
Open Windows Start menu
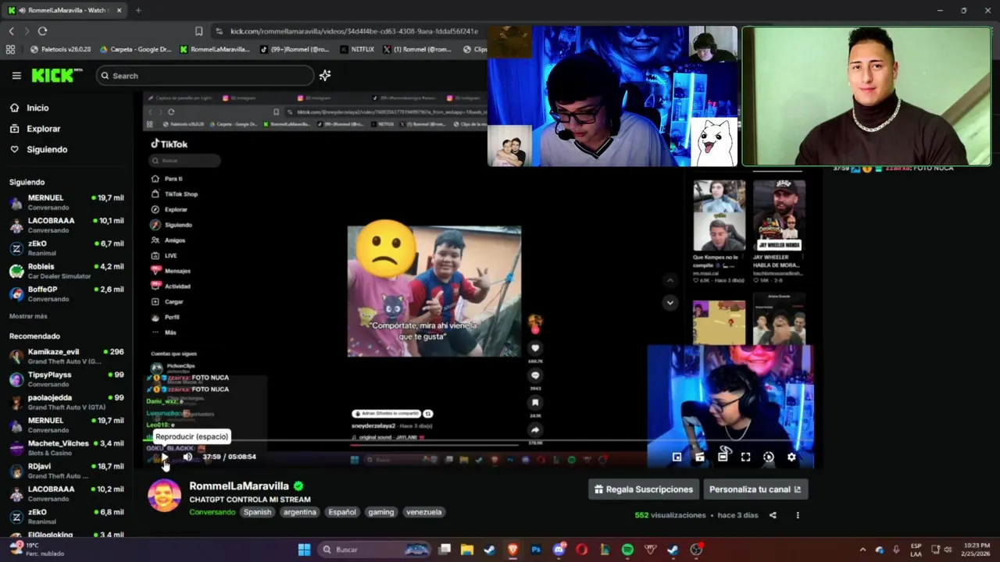pos(304,550)
